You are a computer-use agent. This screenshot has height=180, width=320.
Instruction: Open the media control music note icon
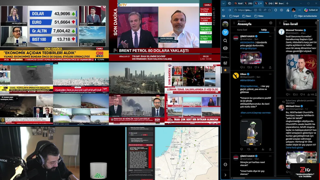click(287, 10)
